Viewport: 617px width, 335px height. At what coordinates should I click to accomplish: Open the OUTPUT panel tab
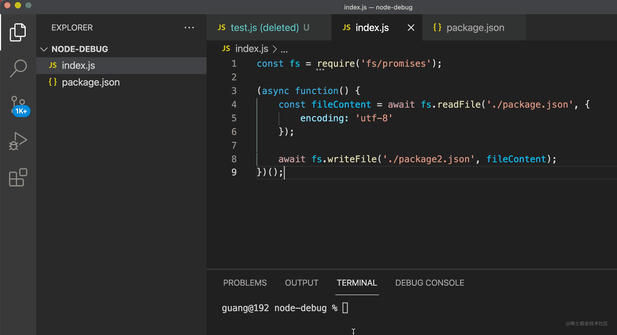coord(301,283)
